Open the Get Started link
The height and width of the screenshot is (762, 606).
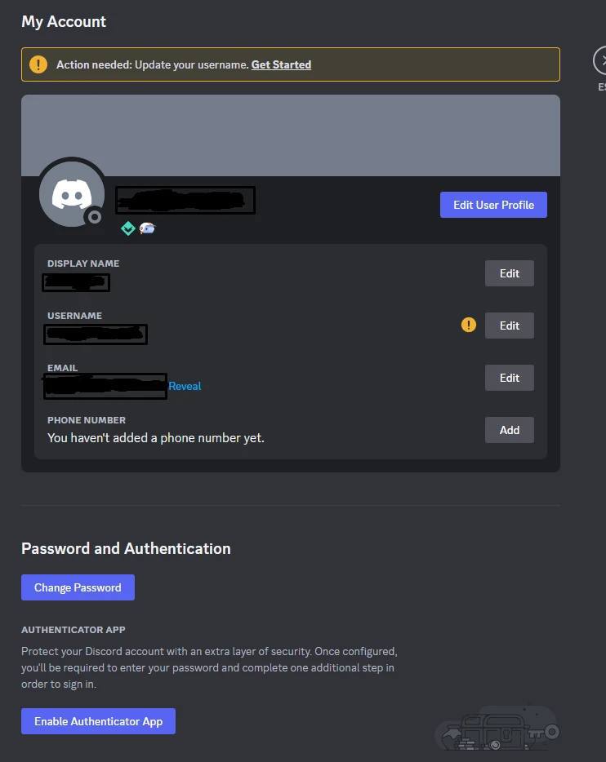tap(281, 64)
